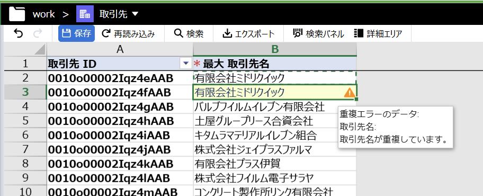Click the purple 取引先 object icon

pyautogui.click(x=85, y=14)
